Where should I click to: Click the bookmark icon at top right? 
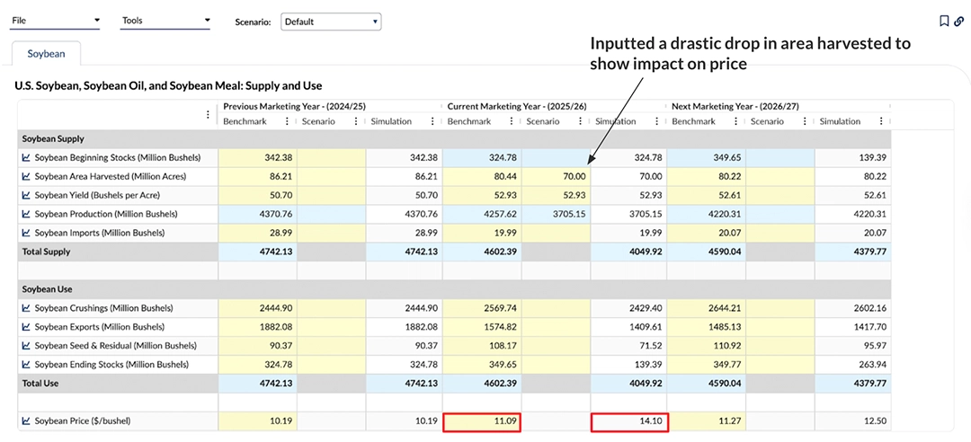944,22
